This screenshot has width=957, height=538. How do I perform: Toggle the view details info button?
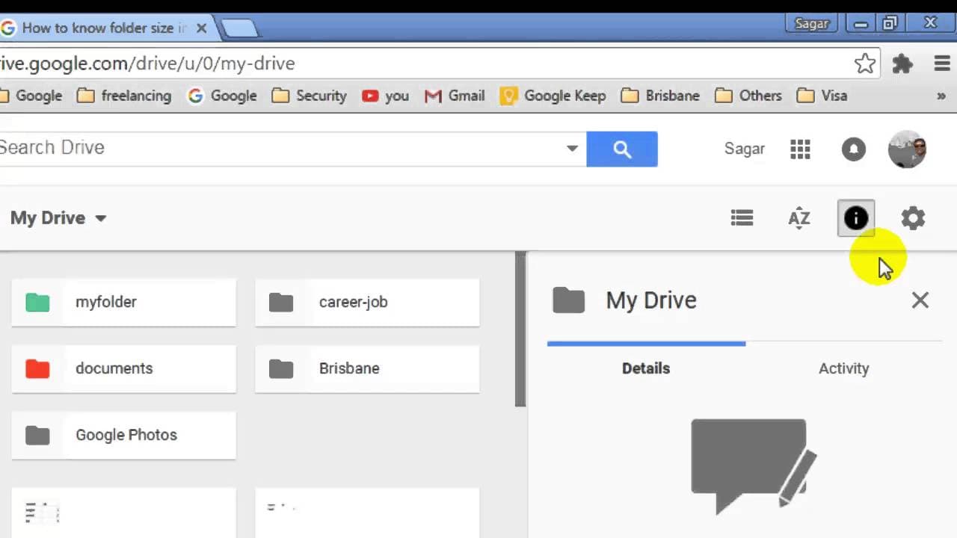[x=856, y=218]
